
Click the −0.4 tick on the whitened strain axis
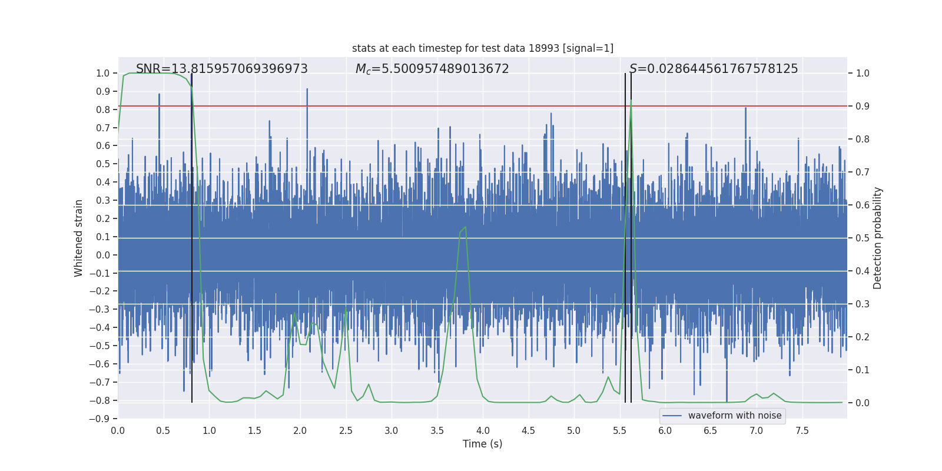99,328
